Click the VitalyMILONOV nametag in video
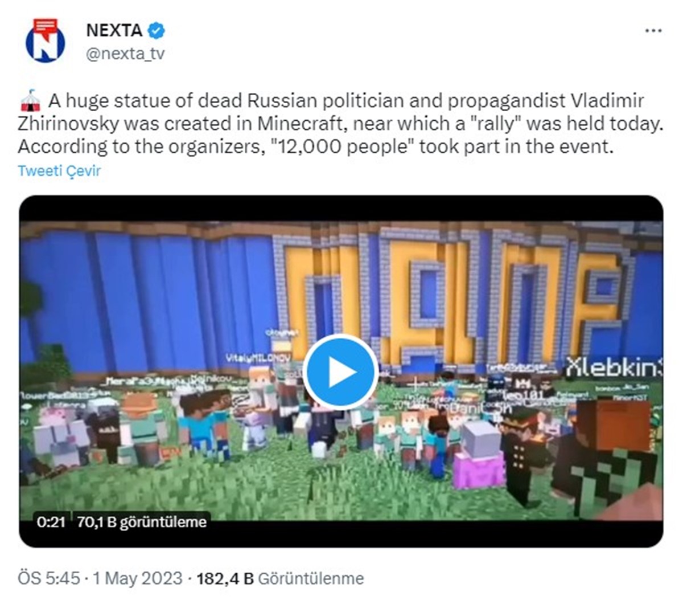Image resolution: width=683 pixels, height=604 pixels. point(258,358)
